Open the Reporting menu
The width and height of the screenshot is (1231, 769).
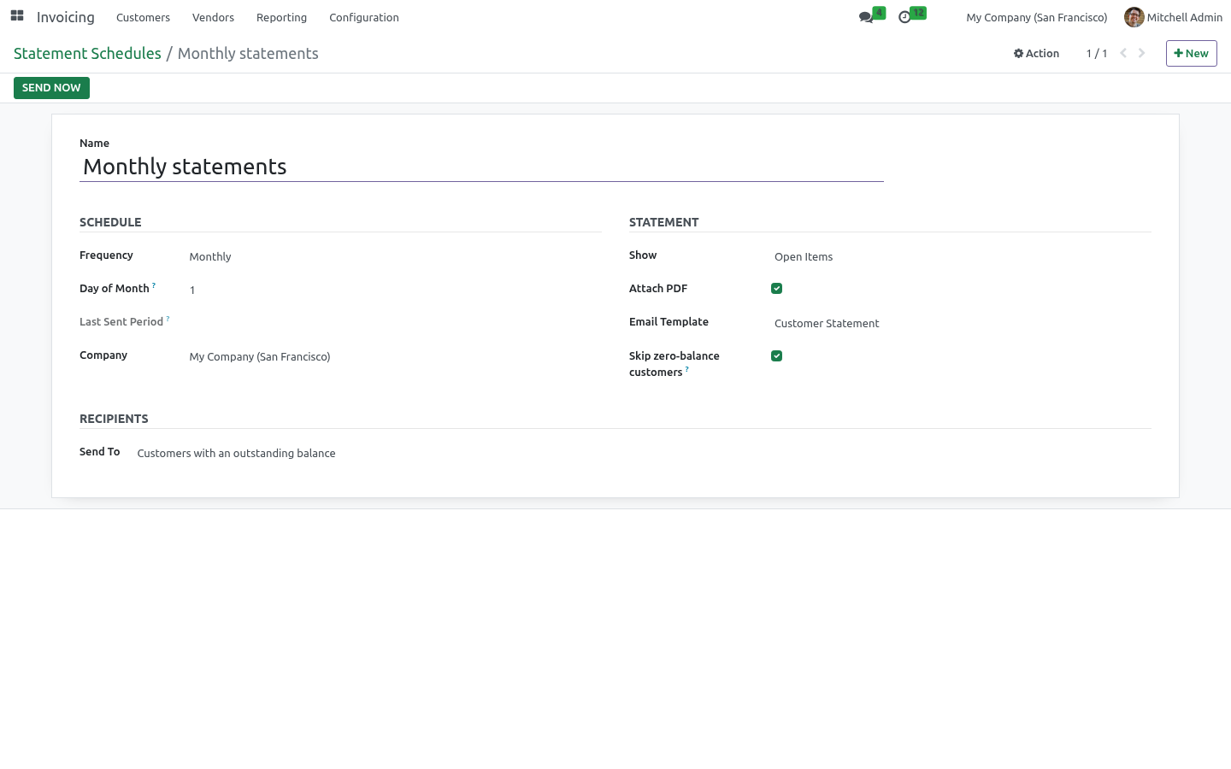281,17
